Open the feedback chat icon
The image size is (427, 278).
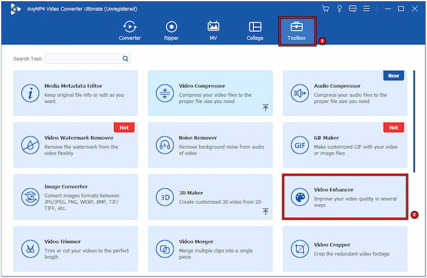(x=353, y=9)
